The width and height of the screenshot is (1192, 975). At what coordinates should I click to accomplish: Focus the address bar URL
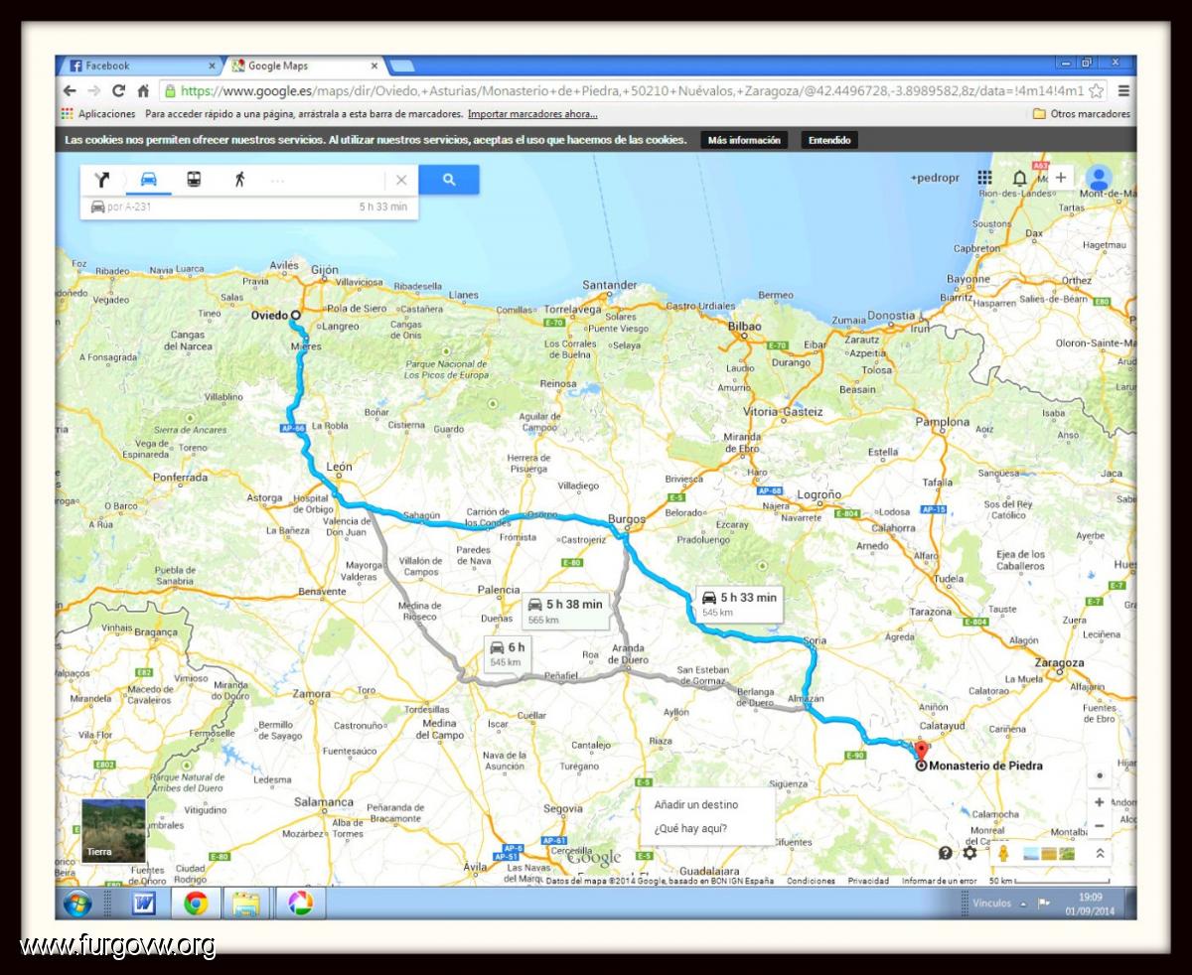click(634, 90)
